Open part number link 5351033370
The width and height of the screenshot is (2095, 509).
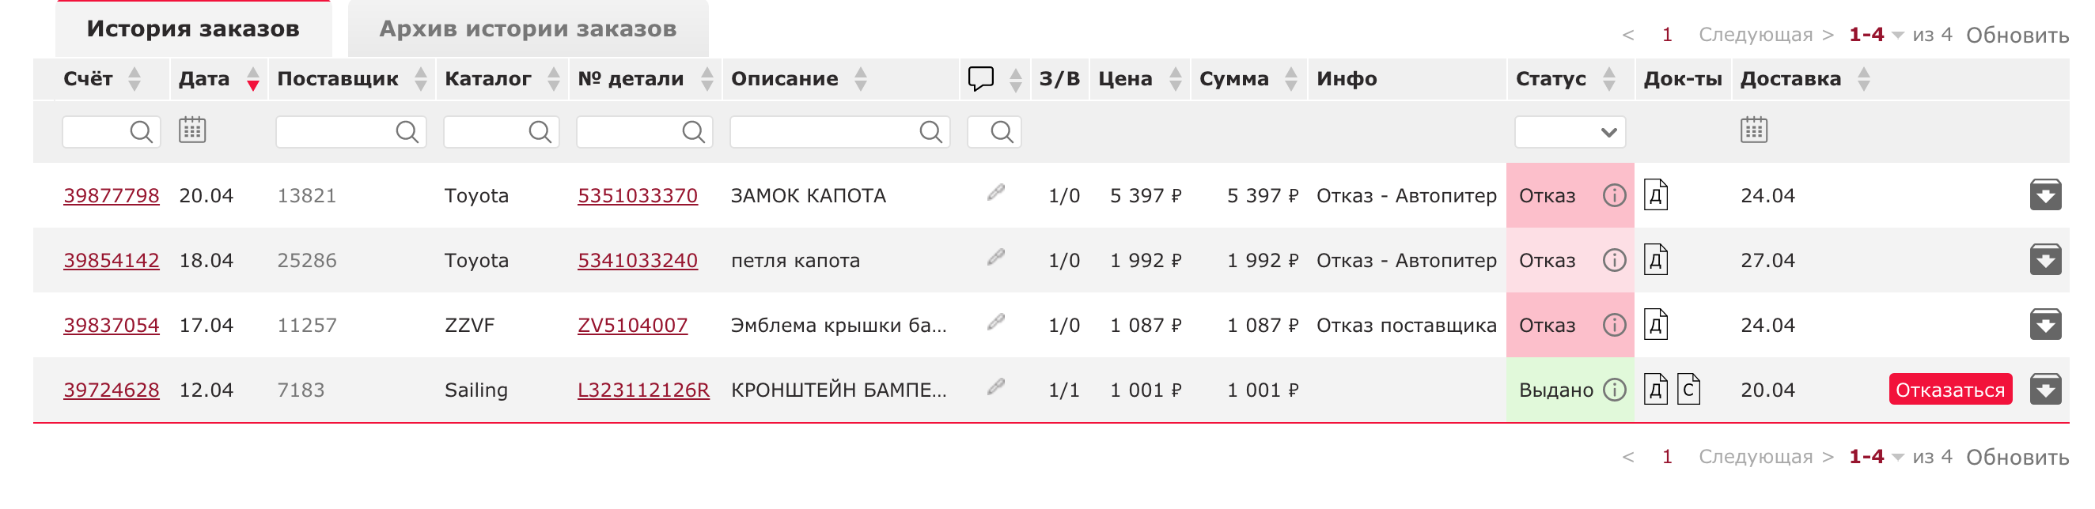637,196
